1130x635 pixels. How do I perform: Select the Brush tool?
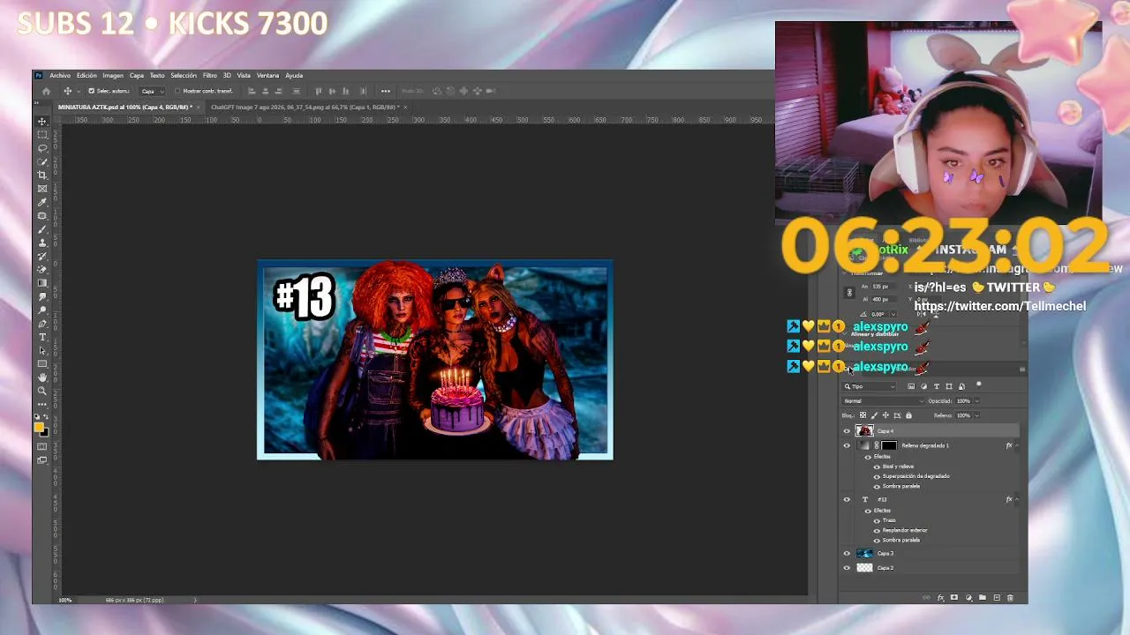42,229
